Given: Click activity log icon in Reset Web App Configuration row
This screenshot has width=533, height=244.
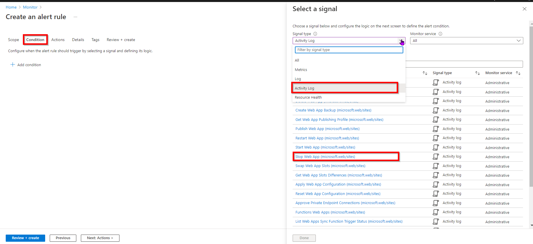Looking at the screenshot, I should click(436, 194).
